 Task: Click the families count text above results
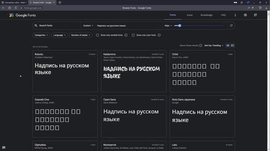pos(40,47)
